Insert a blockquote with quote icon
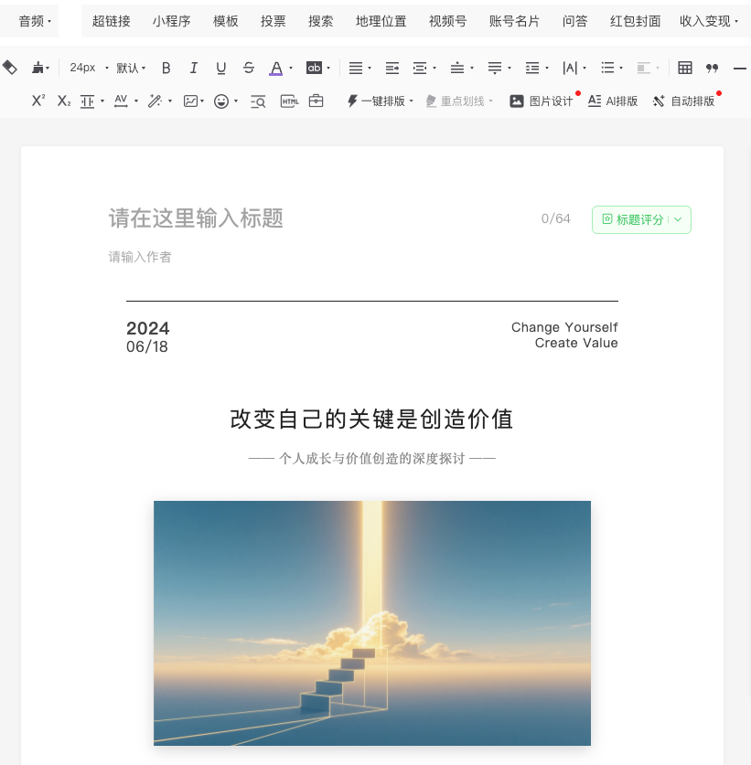751x765 pixels. coord(712,68)
